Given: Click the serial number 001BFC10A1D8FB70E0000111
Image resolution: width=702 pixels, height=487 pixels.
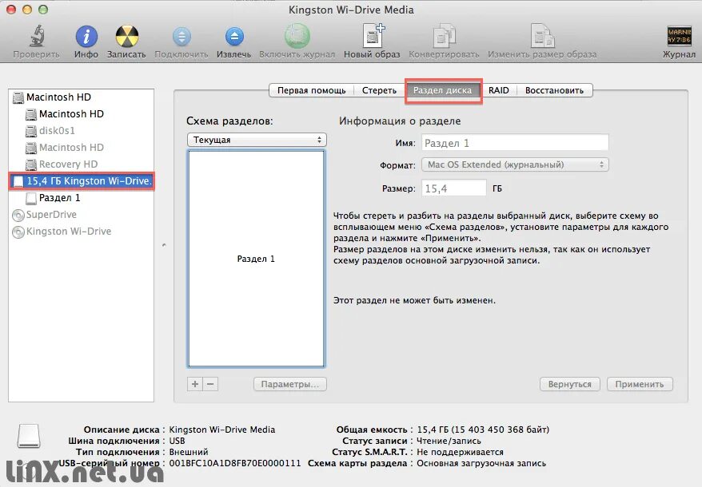Looking at the screenshot, I should pyautogui.click(x=234, y=463).
